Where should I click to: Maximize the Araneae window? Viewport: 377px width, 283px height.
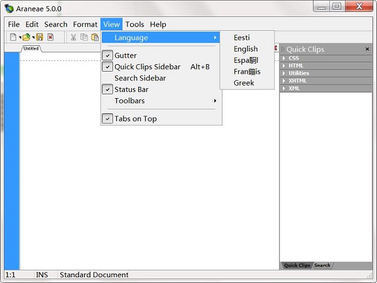(x=337, y=6)
